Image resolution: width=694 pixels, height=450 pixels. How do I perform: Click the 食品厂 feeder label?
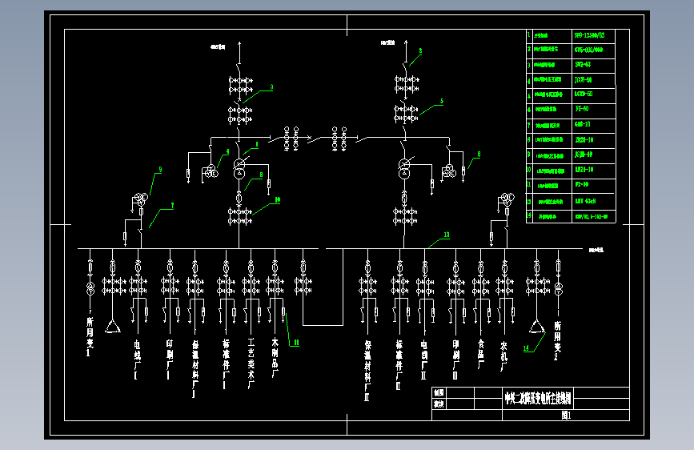481,355
